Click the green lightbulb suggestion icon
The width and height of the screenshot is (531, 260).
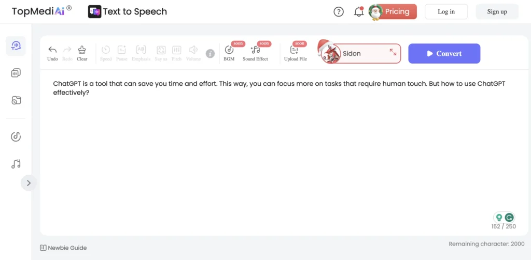pyautogui.click(x=499, y=218)
